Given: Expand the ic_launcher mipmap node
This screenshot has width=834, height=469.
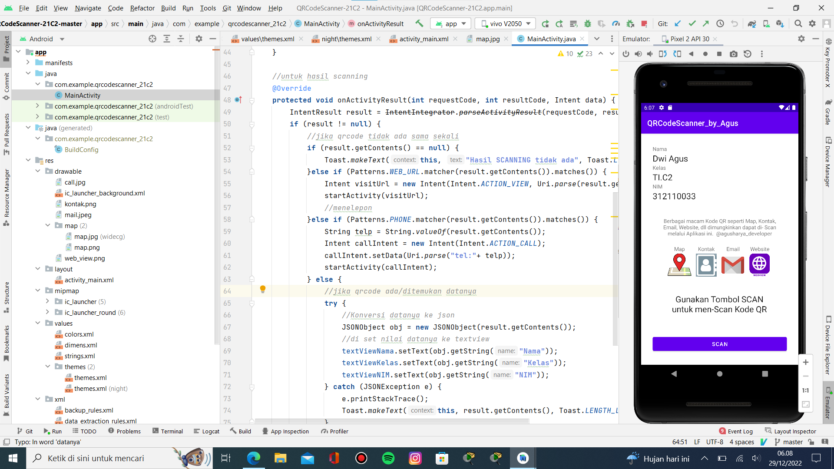Looking at the screenshot, I should point(48,301).
